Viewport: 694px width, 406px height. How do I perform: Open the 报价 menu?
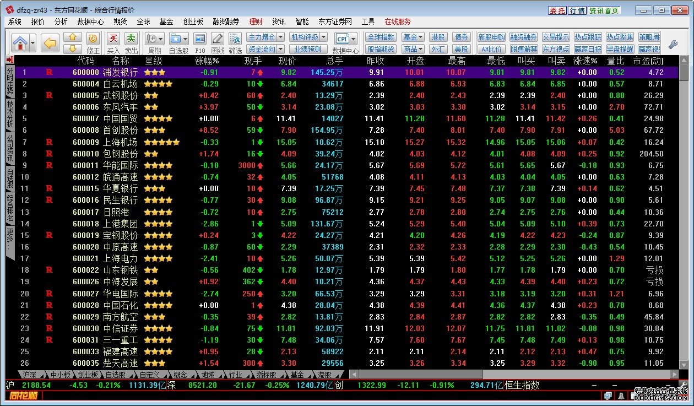[38, 21]
